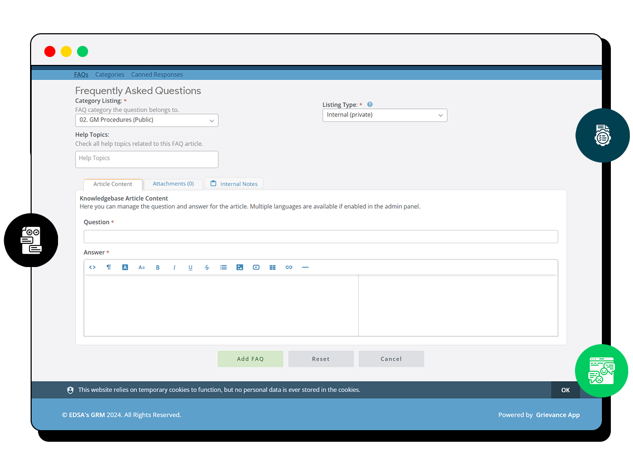Open the Category Listing dropdown
633x475 pixels.
click(x=147, y=120)
